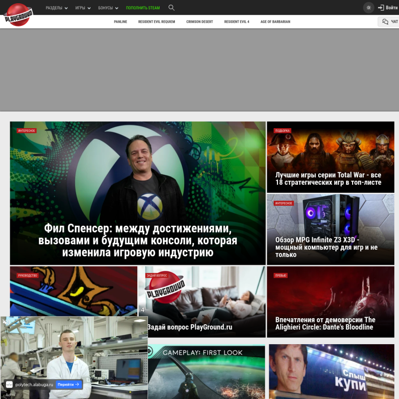Screen dimensions: 399x399
Task: Click the РУКОВОДСТВО category tag
Action: point(27,275)
